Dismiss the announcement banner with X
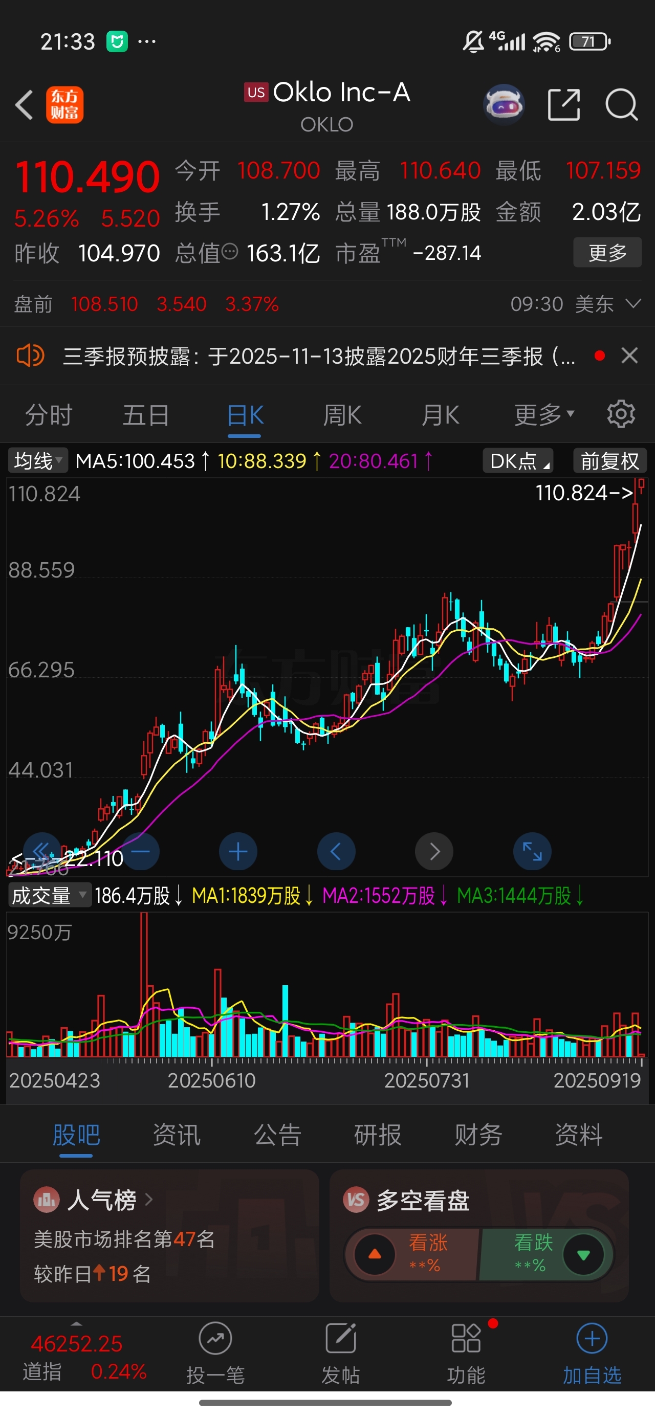 629,356
